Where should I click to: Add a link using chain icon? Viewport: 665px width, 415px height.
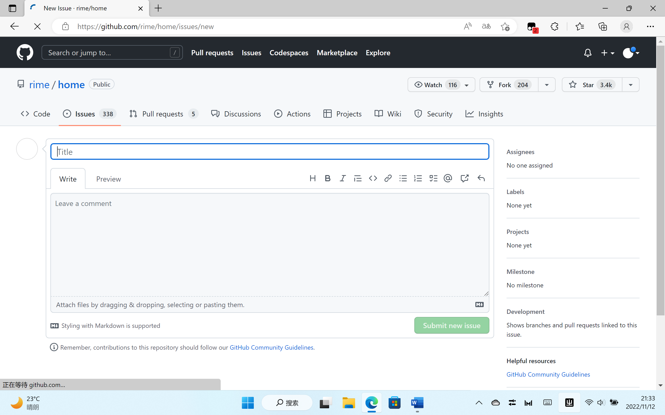[388, 178]
